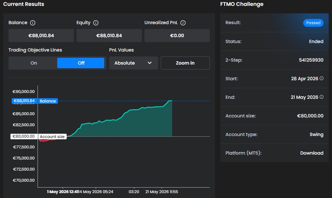
Task: Click the €80,000.00 axis marker
Action: (24, 136)
